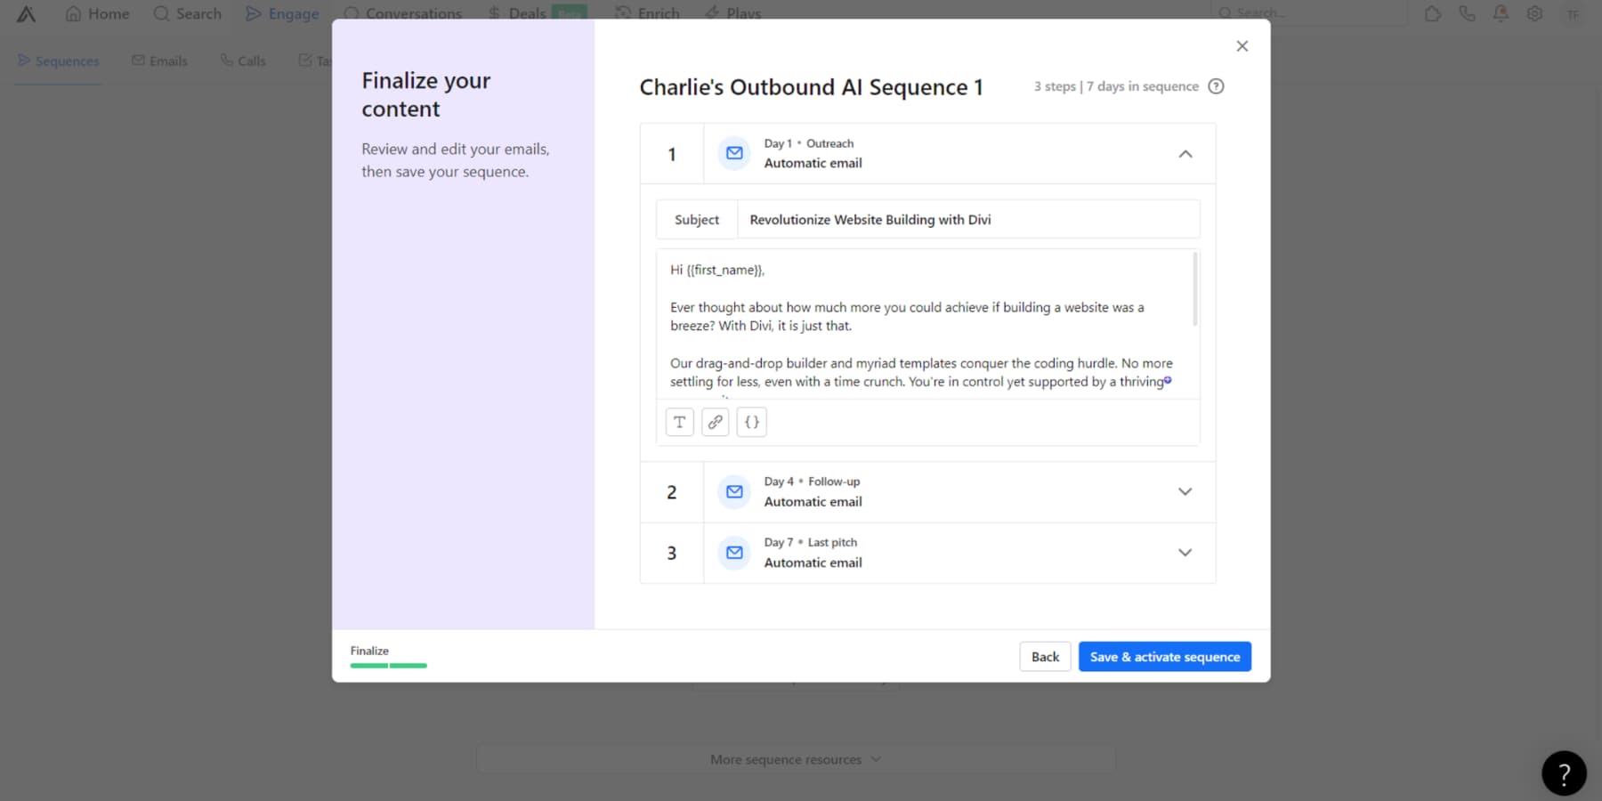Expand the Day 7 Last pitch email step
This screenshot has height=801, width=1602.
tap(1185, 552)
